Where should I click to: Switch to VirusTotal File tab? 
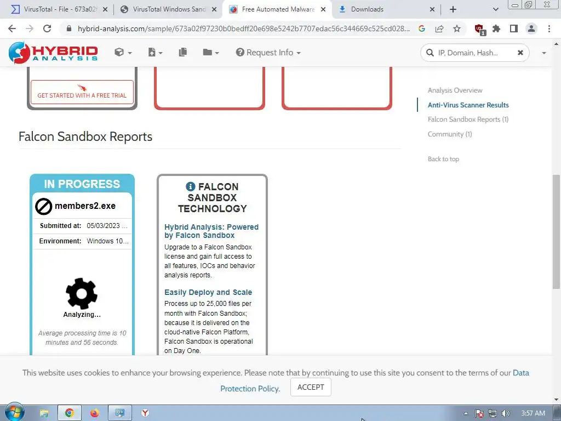click(60, 9)
